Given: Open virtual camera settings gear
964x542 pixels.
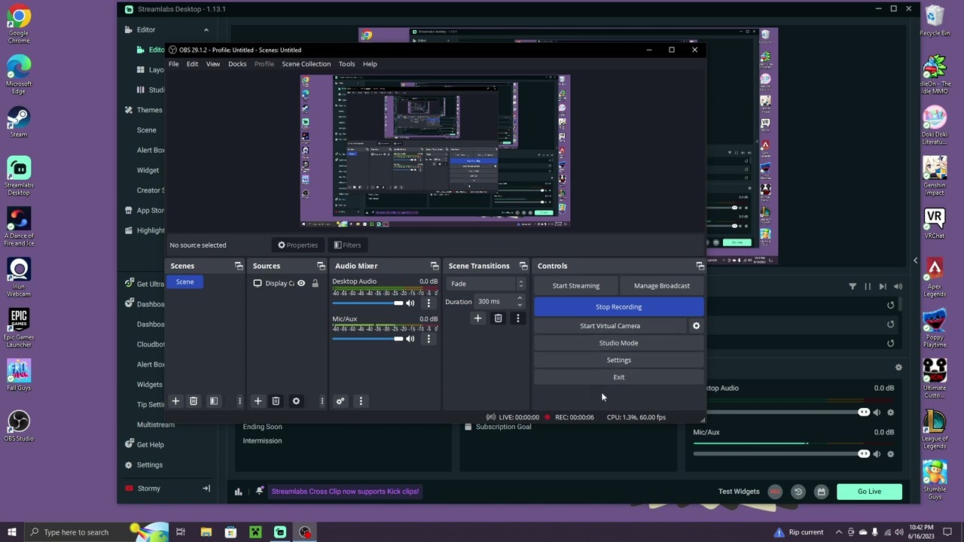Looking at the screenshot, I should (x=696, y=326).
